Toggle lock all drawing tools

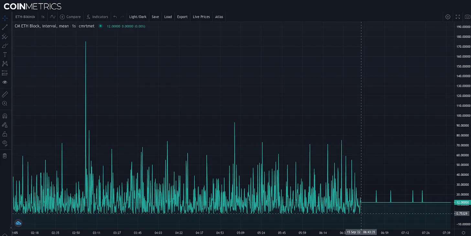coord(5,134)
